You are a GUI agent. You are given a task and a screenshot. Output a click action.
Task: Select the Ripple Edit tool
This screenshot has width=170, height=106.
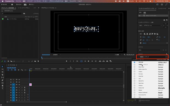click(2, 72)
